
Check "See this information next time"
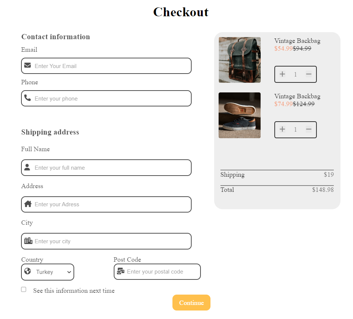23,289
